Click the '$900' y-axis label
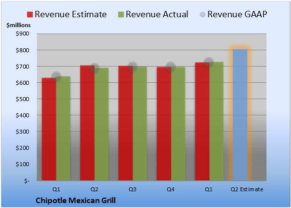Viewport: 291px width, 208px height. point(22,34)
